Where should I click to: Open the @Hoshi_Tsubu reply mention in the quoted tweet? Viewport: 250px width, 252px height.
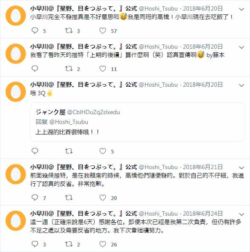point(69,122)
